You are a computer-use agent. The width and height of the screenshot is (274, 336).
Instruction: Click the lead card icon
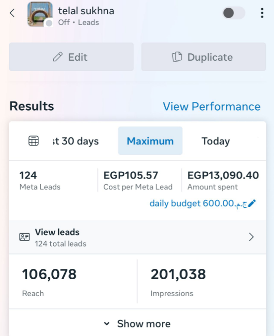point(24,237)
